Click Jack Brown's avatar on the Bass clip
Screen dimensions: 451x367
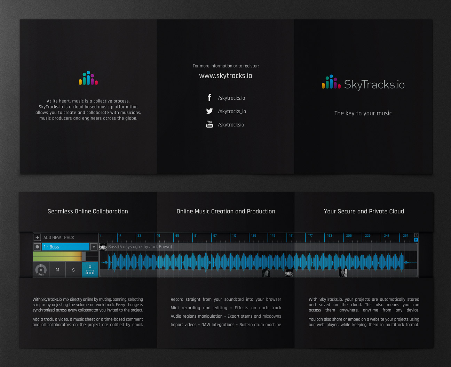pyautogui.click(x=103, y=247)
